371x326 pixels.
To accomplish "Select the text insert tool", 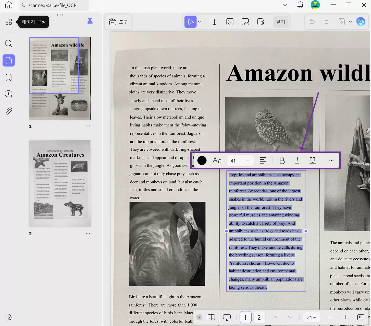I will point(214,22).
